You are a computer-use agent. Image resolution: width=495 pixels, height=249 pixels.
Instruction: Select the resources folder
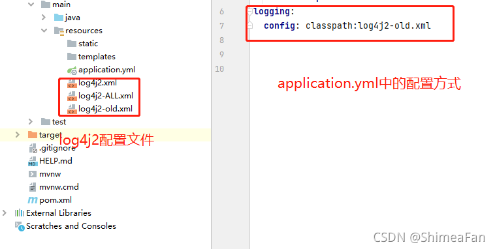pos(84,31)
